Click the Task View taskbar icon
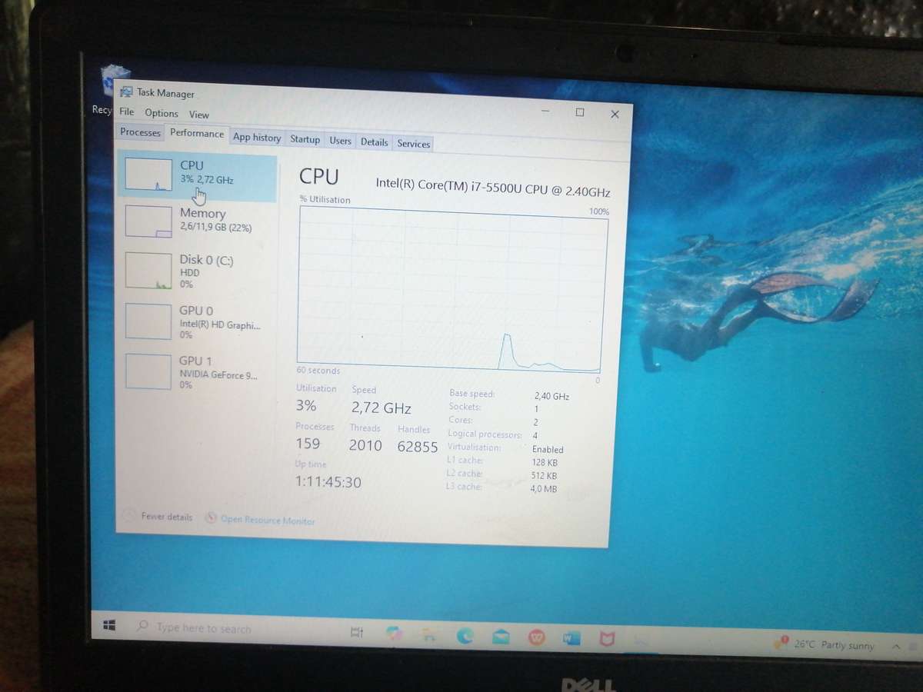This screenshot has height=692, width=923. click(x=356, y=630)
